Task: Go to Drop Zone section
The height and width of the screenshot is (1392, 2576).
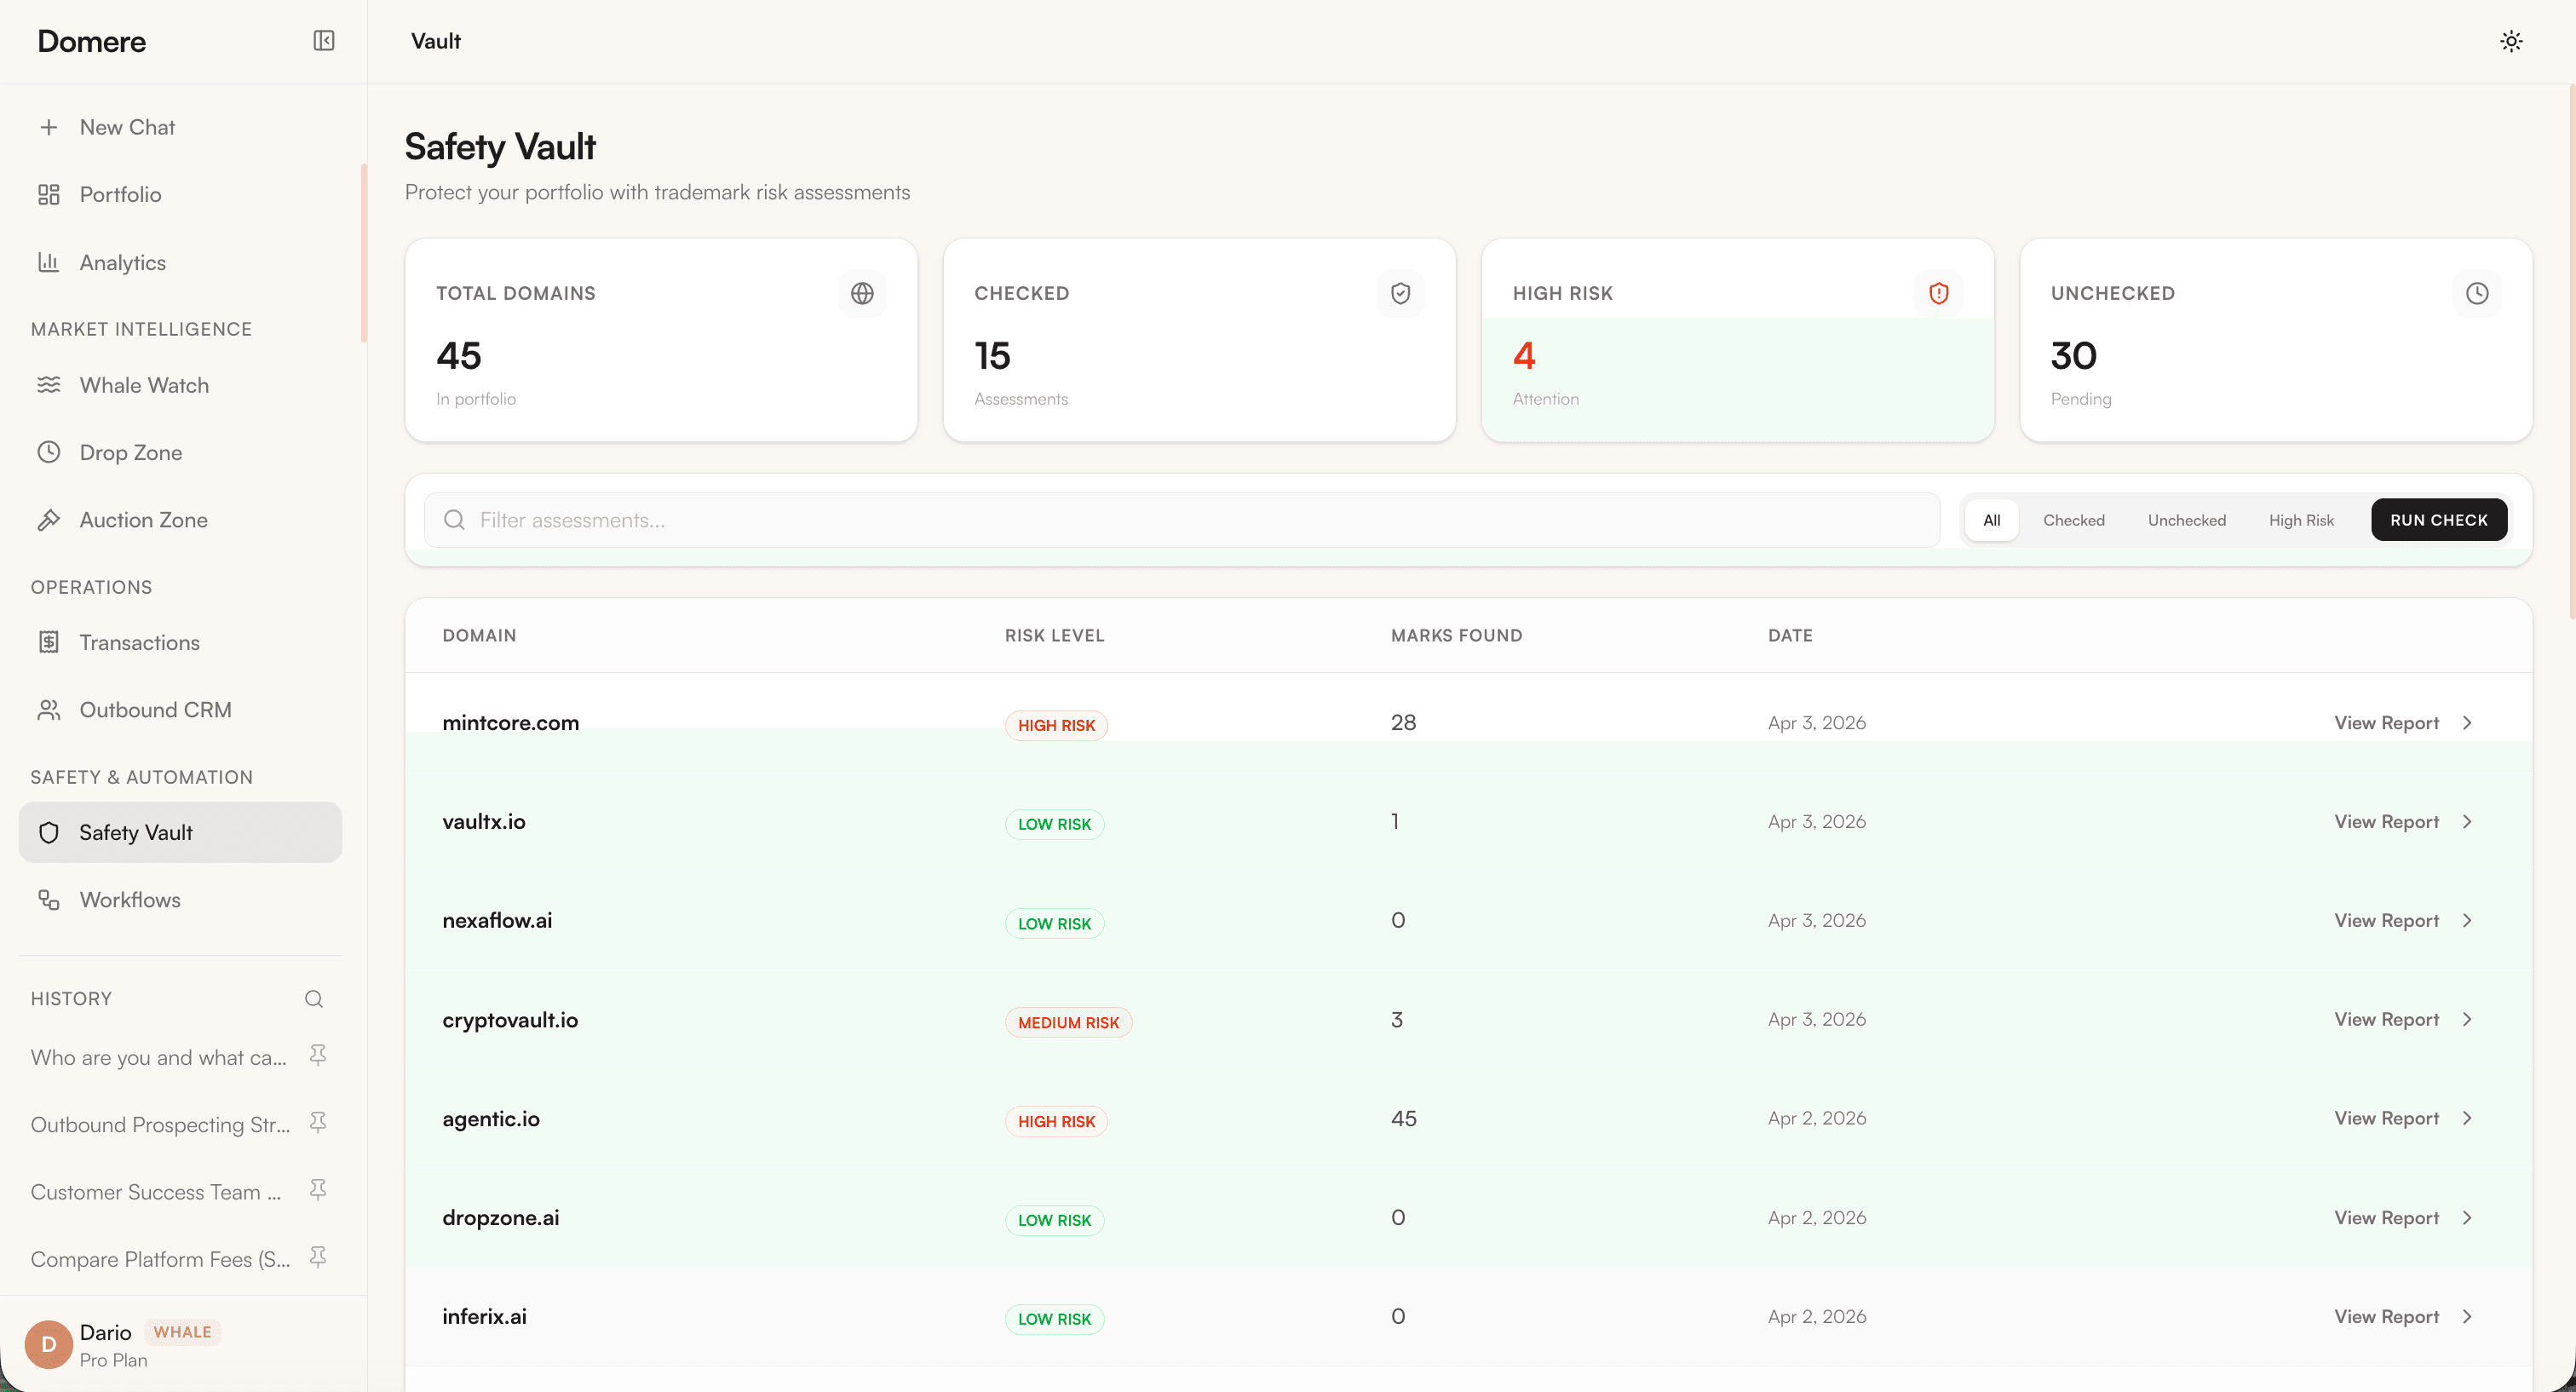Action: (x=130, y=452)
